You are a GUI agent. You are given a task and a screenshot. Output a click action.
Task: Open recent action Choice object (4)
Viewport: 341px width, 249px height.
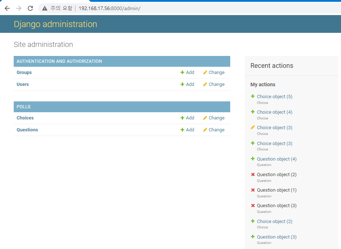[x=275, y=112]
